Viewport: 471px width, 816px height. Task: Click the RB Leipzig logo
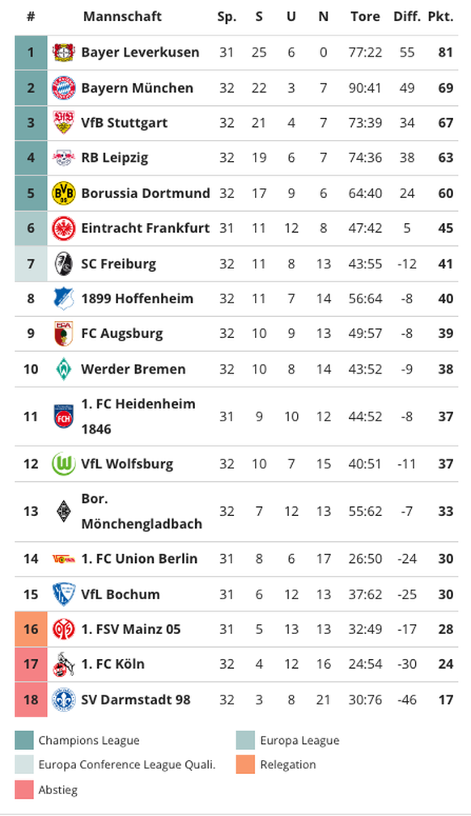point(64,158)
